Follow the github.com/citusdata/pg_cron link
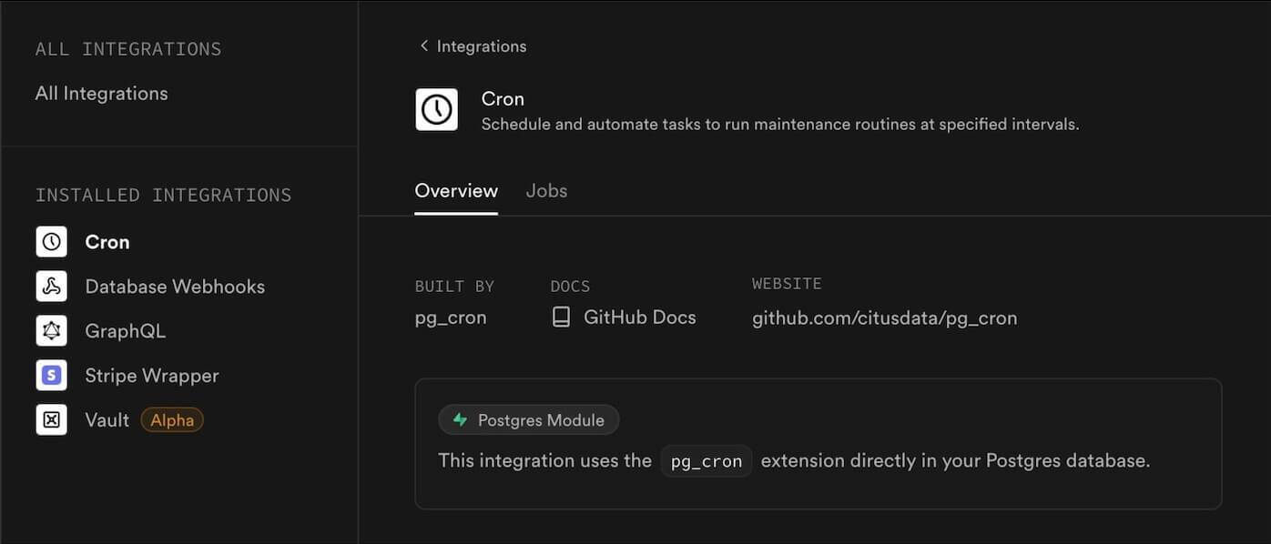Image resolution: width=1271 pixels, height=544 pixels. click(x=885, y=317)
